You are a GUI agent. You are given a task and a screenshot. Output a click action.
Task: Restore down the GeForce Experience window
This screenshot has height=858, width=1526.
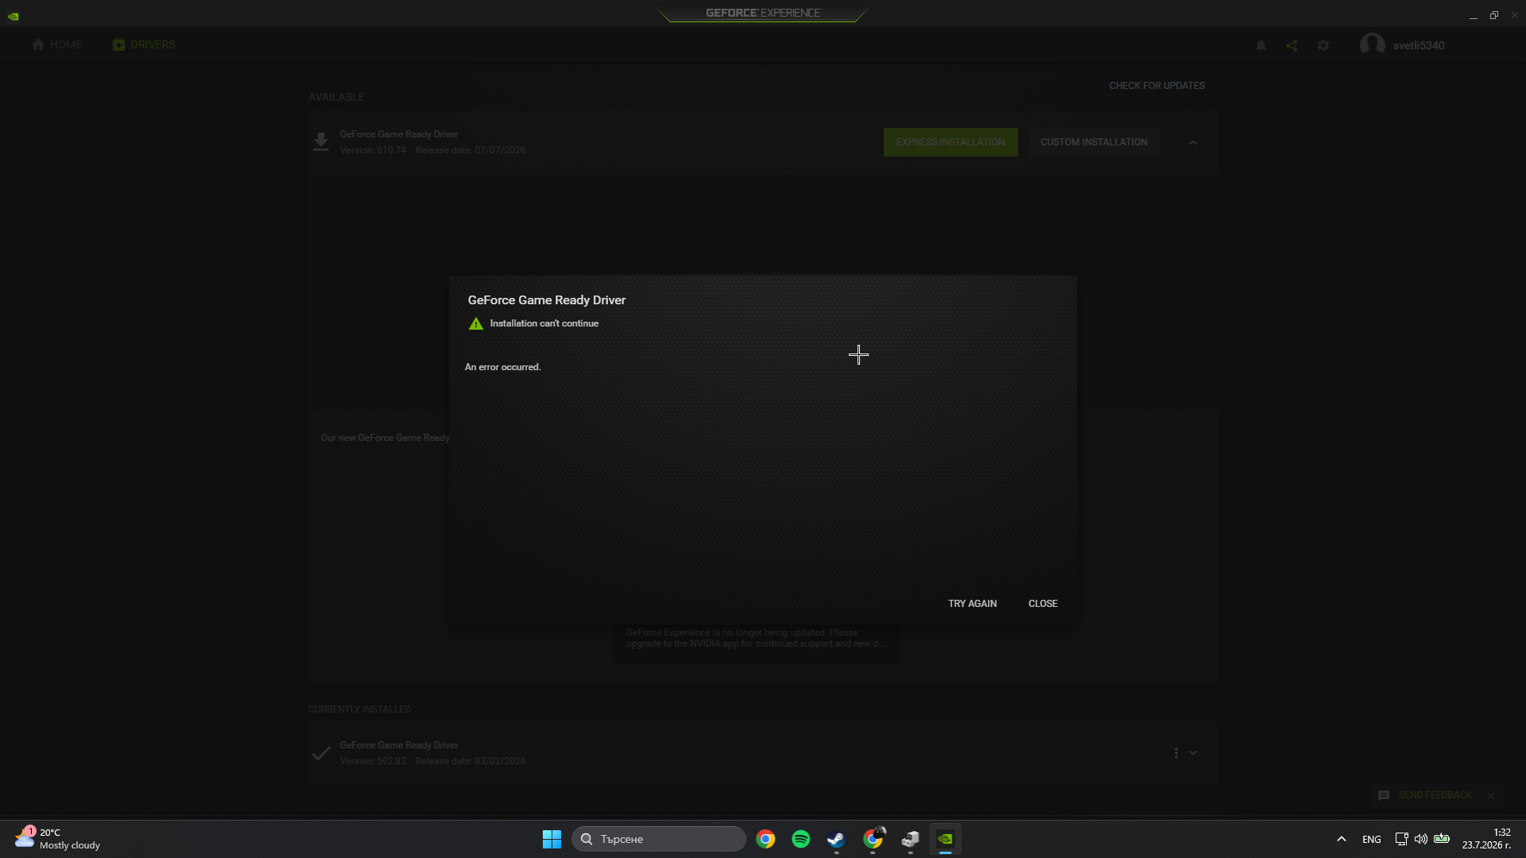click(1494, 15)
